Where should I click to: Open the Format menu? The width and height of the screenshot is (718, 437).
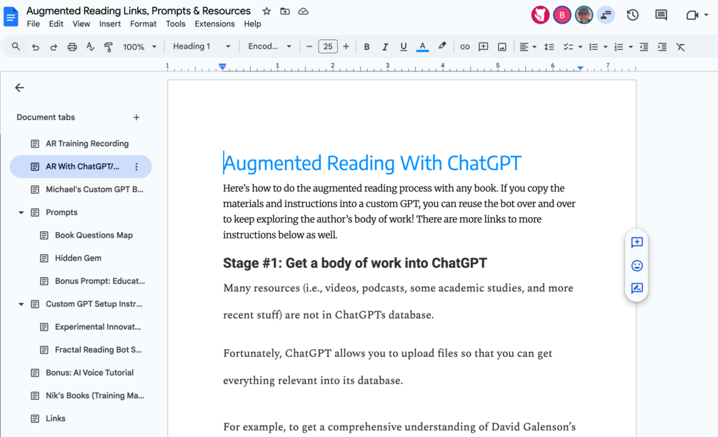click(x=143, y=24)
